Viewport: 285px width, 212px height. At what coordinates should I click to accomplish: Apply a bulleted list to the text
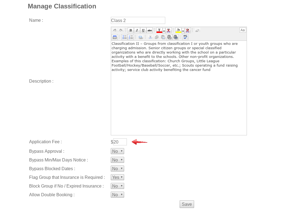124,37
